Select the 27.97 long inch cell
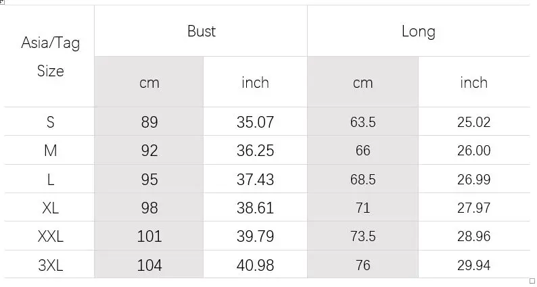Image resolution: width=537 pixels, height=287 pixels. (x=474, y=207)
